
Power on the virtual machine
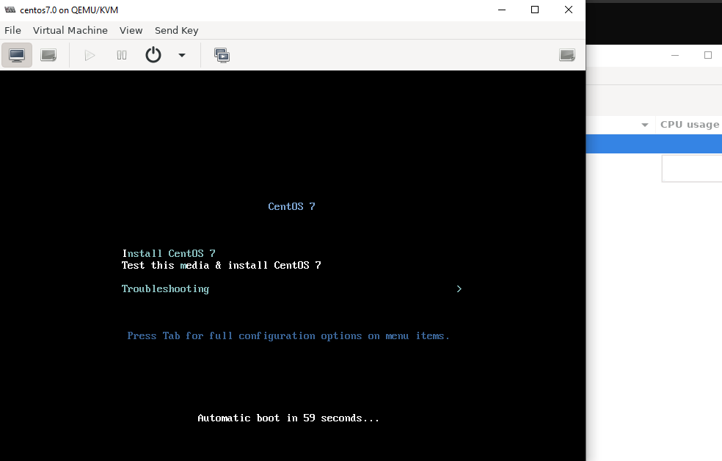pyautogui.click(x=90, y=55)
